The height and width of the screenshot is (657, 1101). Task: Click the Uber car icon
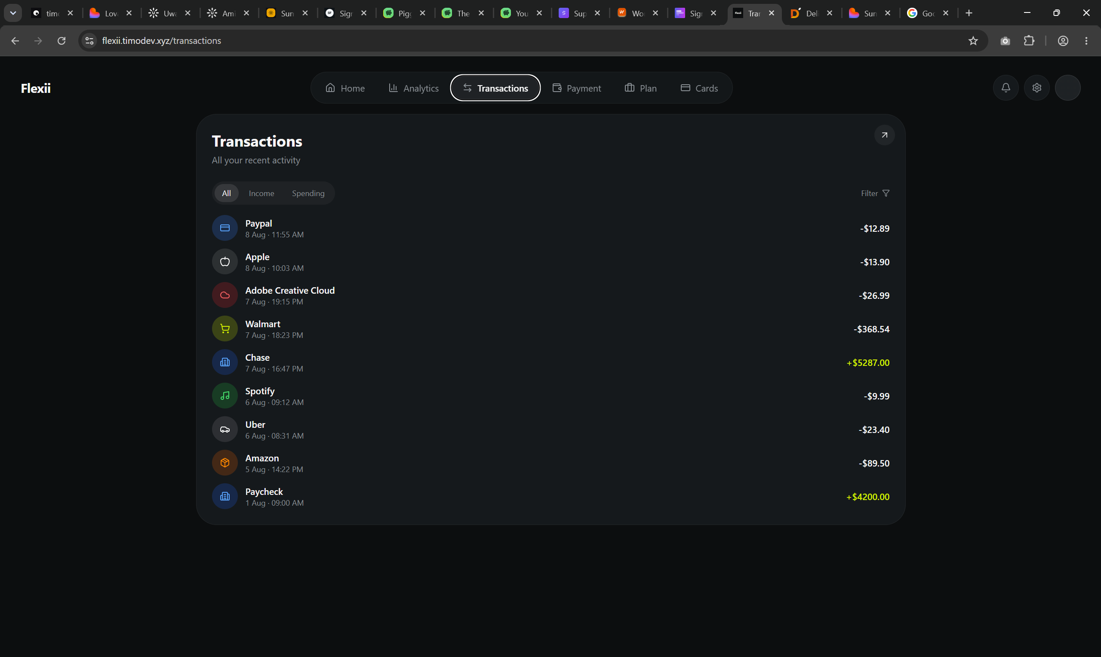point(225,430)
